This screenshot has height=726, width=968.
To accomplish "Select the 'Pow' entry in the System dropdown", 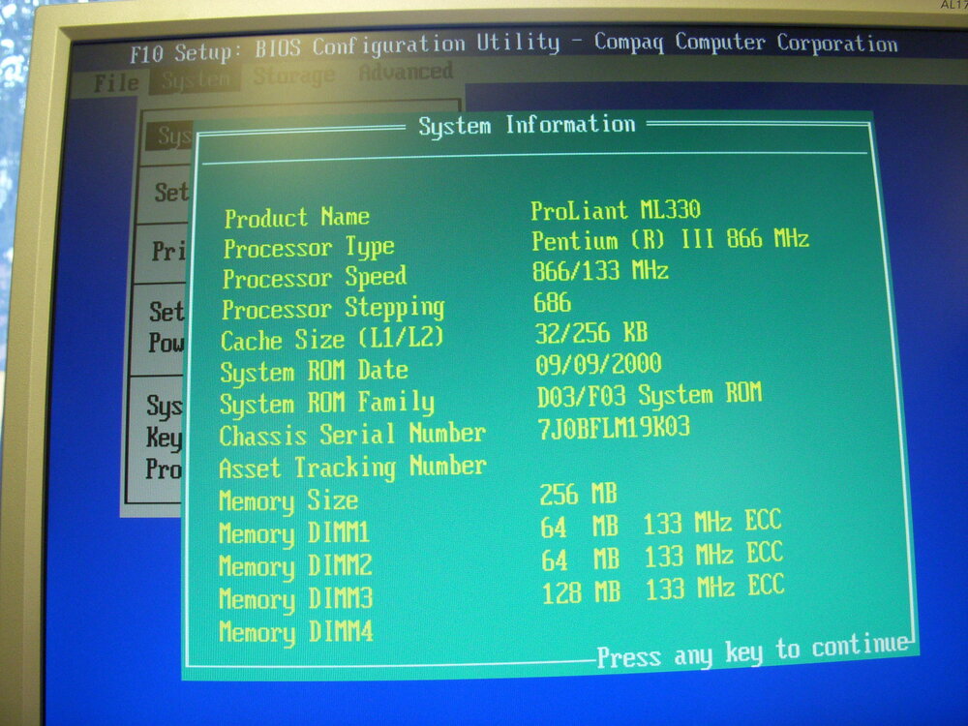I will 166,342.
